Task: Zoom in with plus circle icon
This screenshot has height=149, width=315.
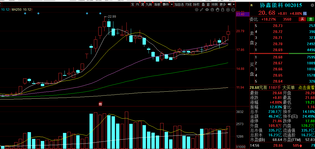Action: 228,10
